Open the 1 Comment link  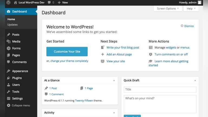tap(56, 94)
